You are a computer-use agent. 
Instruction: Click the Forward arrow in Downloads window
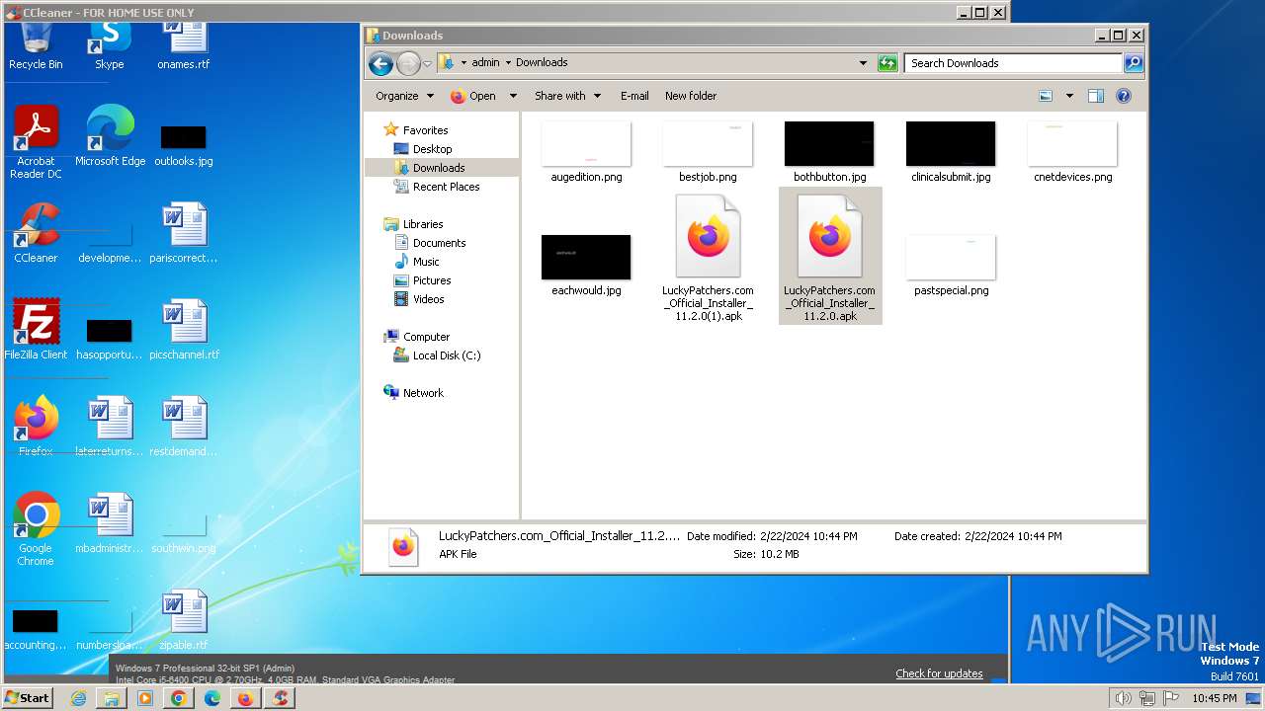pyautogui.click(x=408, y=63)
